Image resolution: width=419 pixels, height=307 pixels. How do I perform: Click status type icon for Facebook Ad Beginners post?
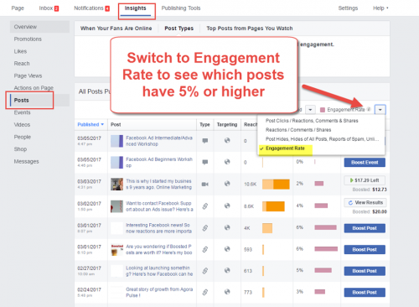(x=205, y=162)
